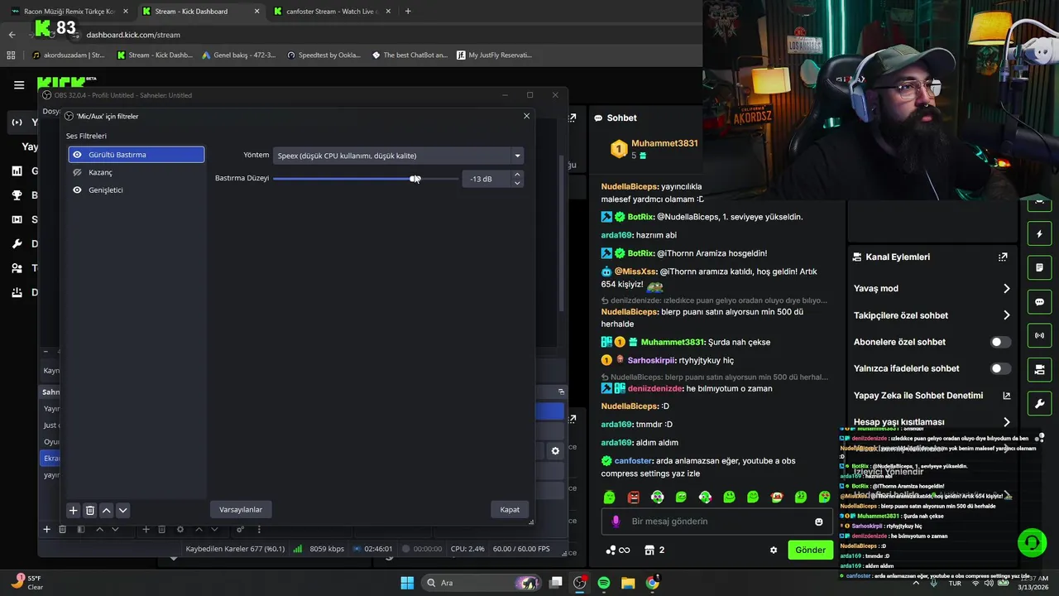The width and height of the screenshot is (1059, 596).
Task: Close the Mic/Aux filters dialog
Action: pos(526,116)
